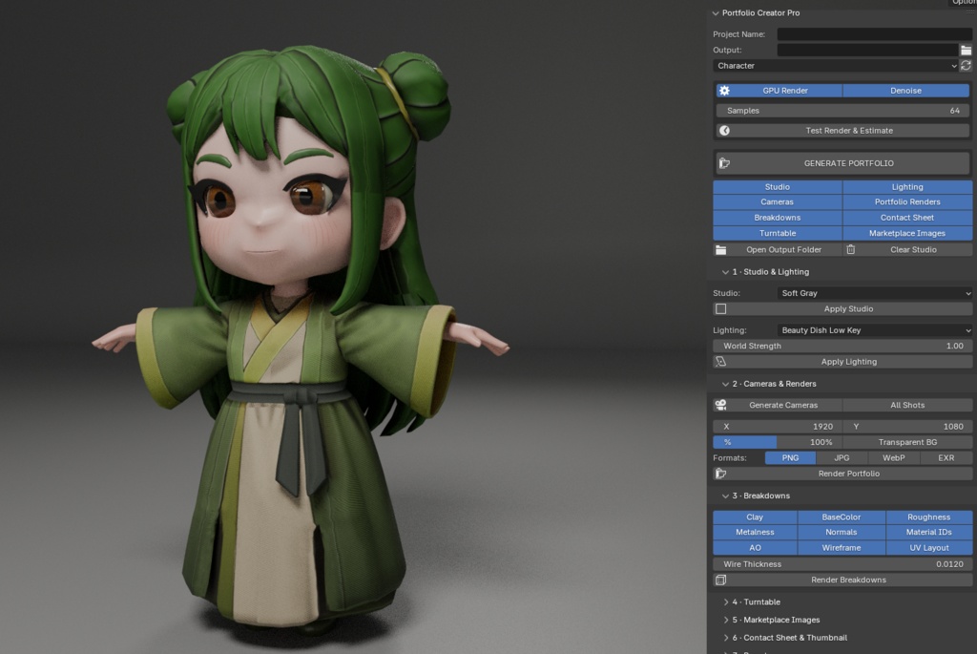Toggle Denoise option

click(905, 91)
